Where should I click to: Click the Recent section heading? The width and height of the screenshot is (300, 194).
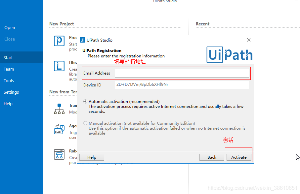coord(203,24)
